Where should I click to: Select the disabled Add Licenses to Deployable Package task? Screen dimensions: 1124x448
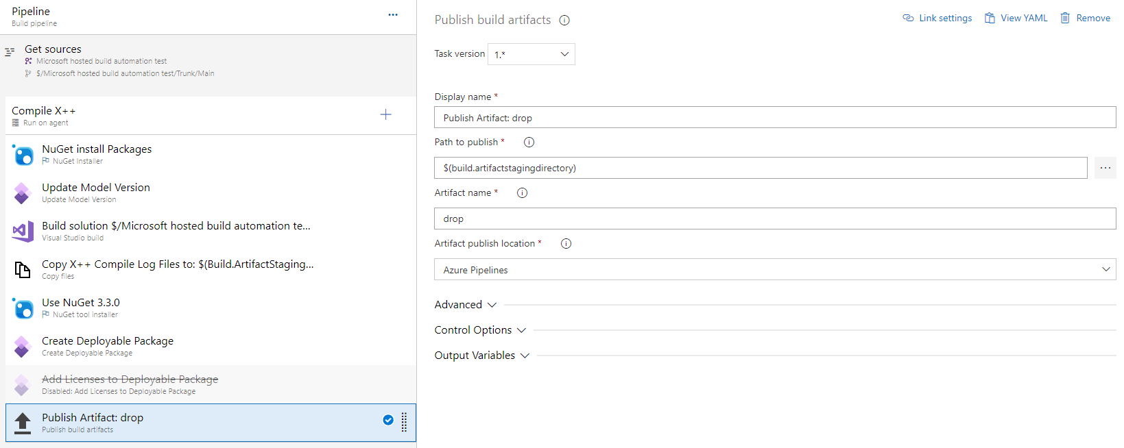coord(211,384)
